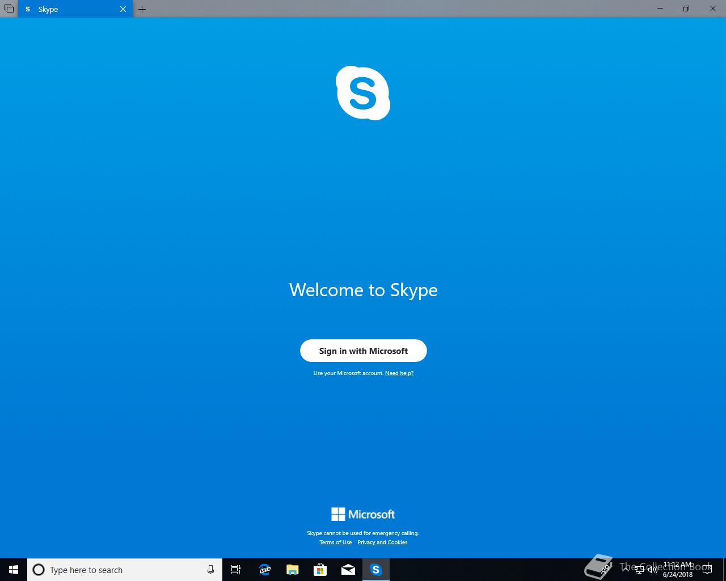The width and height of the screenshot is (726, 581).
Task: Click the Type here to search box
Action: pos(125,570)
